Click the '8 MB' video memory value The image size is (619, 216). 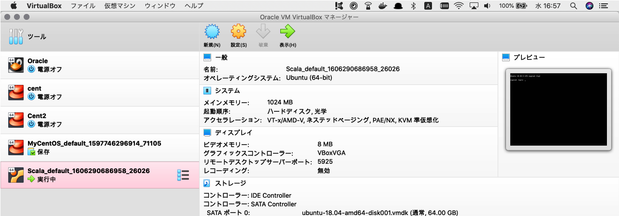(x=325, y=144)
